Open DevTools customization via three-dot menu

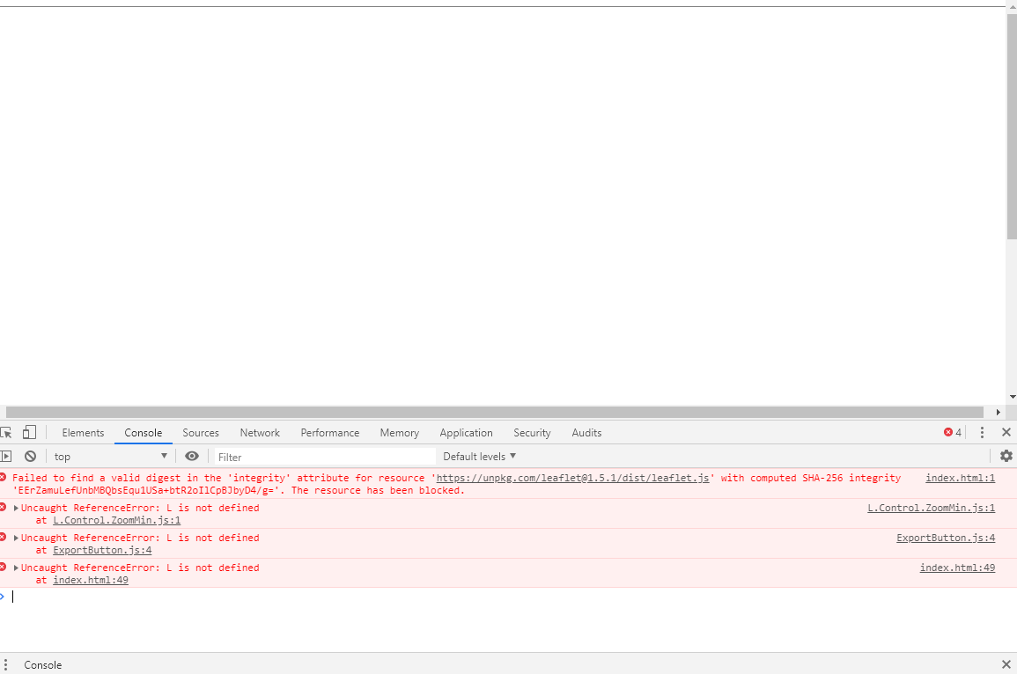[982, 432]
